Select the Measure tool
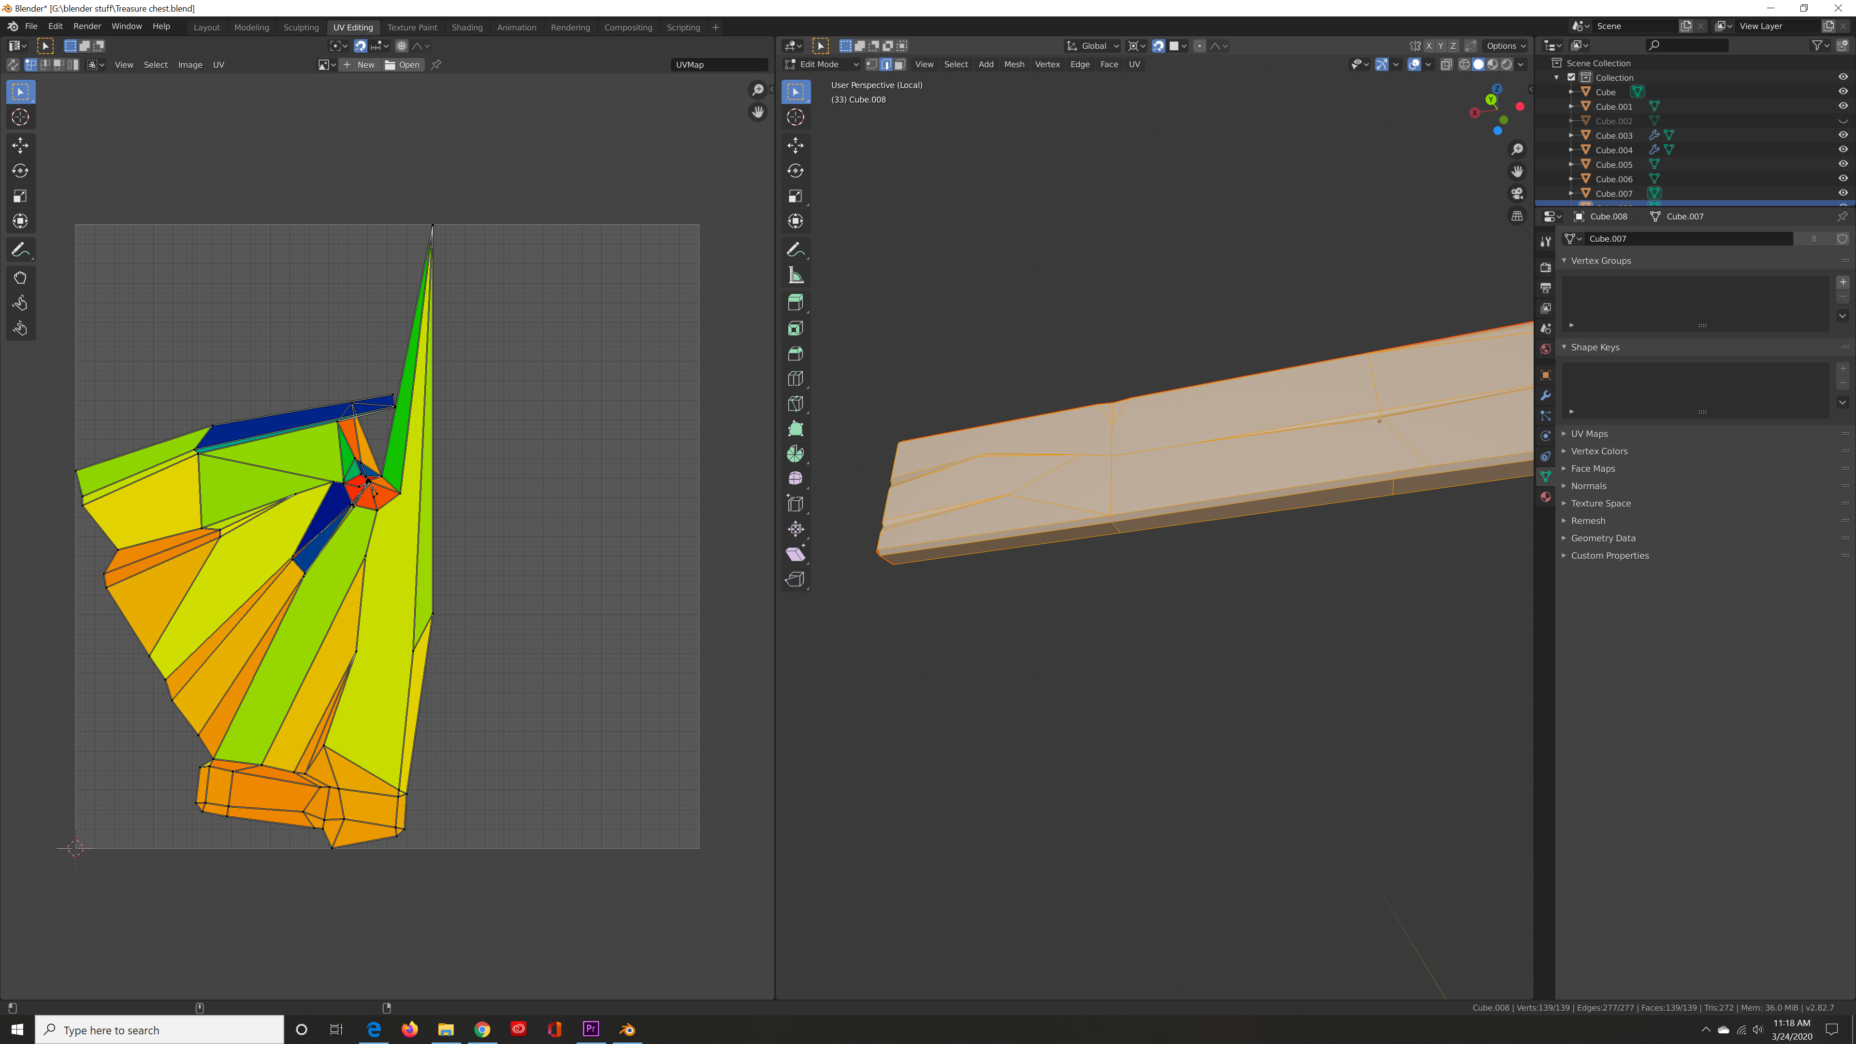This screenshot has width=1856, height=1044. coord(795,276)
